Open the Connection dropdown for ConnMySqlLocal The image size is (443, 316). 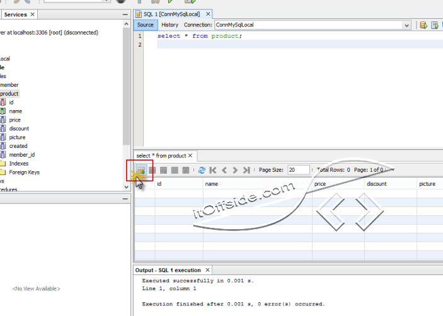tap(407, 25)
